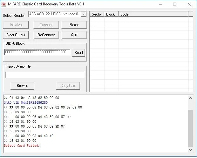Click the Initialize button
The width and height of the screenshot is (197, 158).
pyautogui.click(x=16, y=25)
